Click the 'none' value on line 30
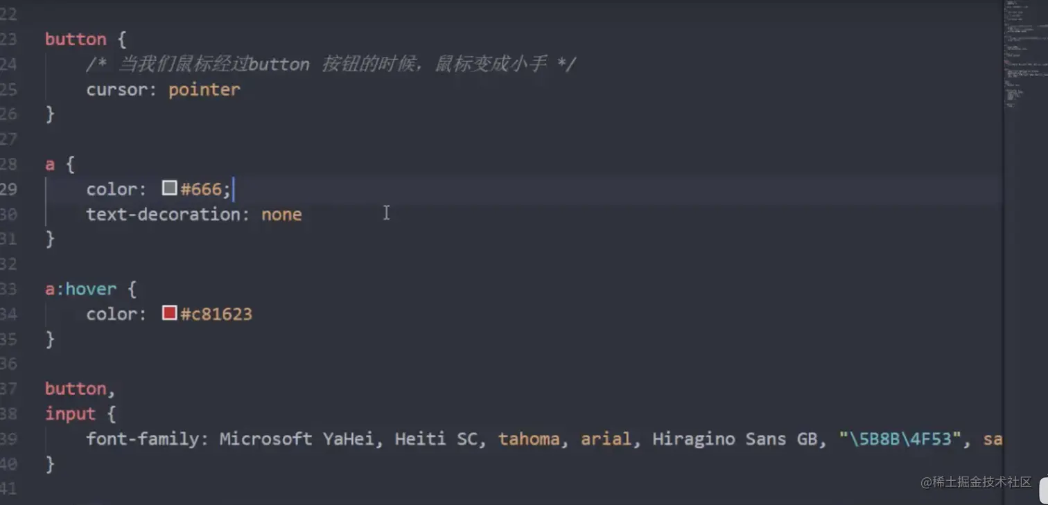This screenshot has height=505, width=1048. tap(281, 214)
